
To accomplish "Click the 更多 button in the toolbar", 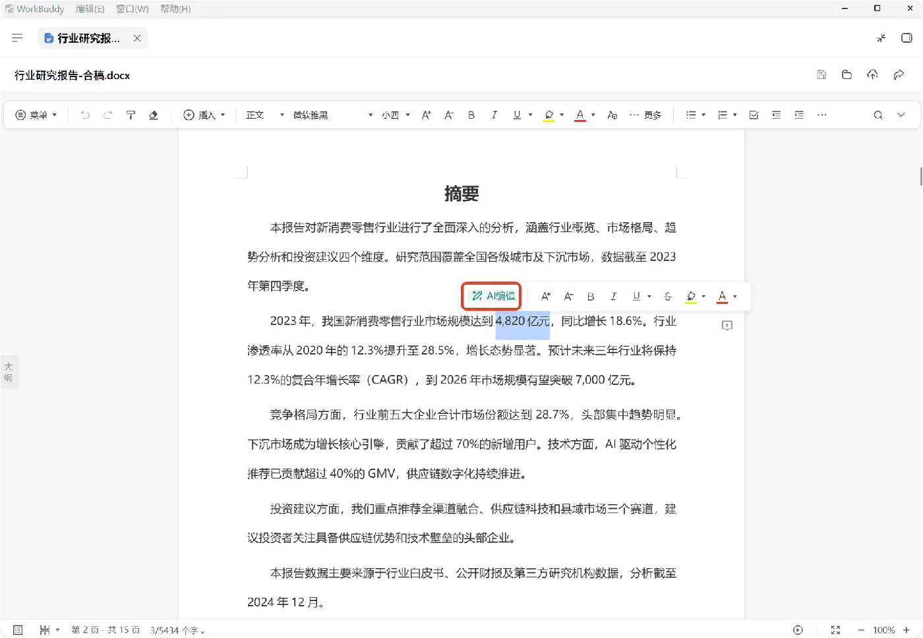I will click(x=645, y=115).
